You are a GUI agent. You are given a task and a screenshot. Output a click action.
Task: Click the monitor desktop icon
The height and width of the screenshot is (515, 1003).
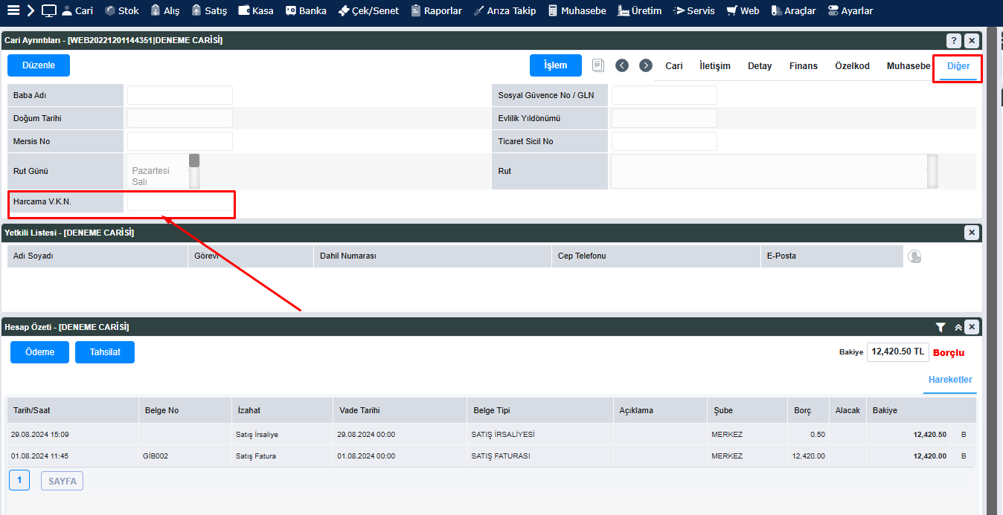coord(49,10)
